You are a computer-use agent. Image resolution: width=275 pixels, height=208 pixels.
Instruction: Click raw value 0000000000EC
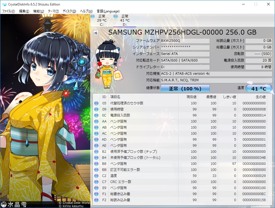pyautogui.click(x=254, y=194)
